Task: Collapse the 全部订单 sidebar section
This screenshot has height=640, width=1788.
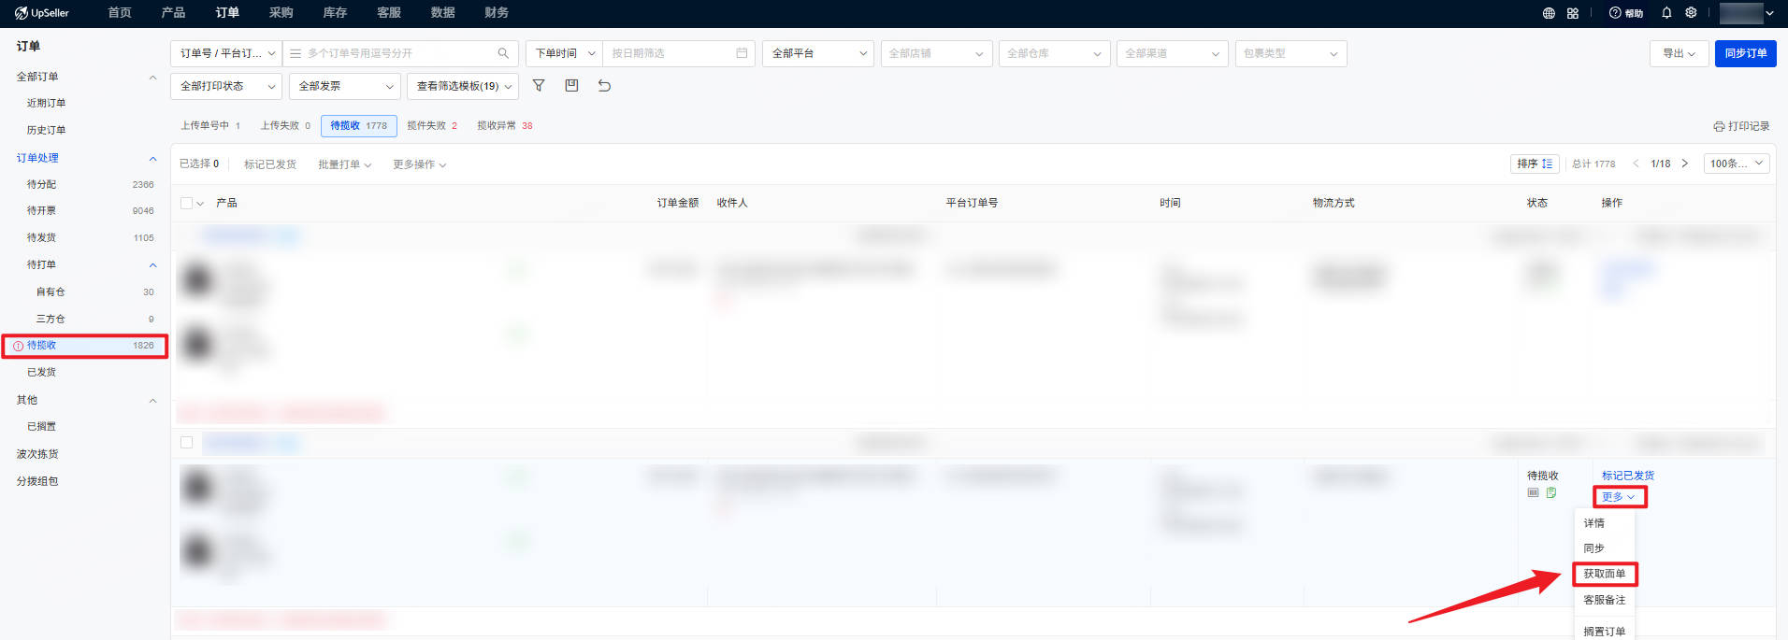Action: [152, 77]
